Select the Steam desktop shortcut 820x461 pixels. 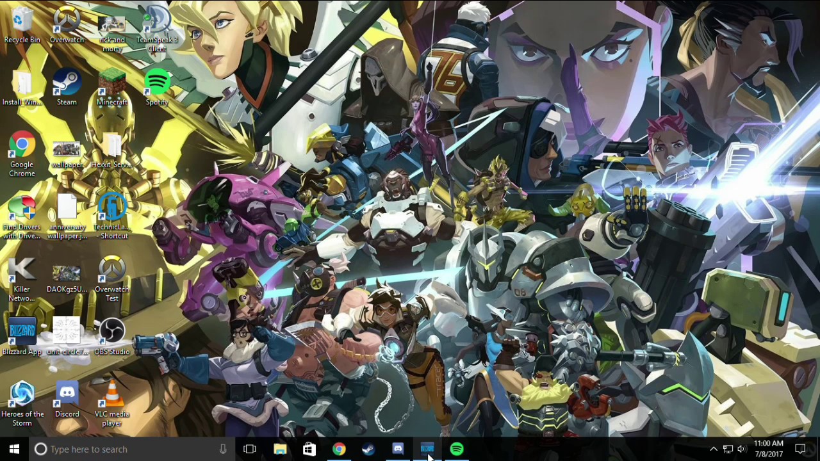coord(67,88)
